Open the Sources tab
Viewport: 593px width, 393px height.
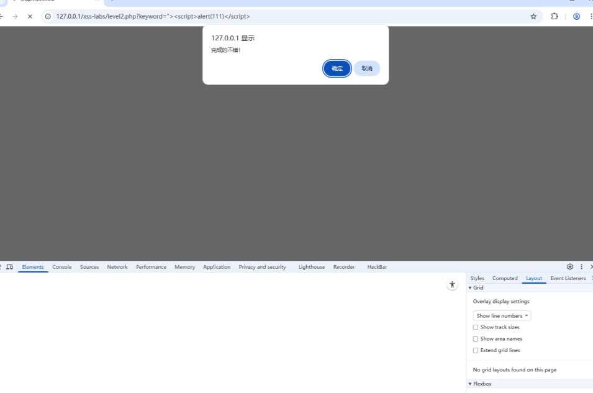tap(89, 267)
